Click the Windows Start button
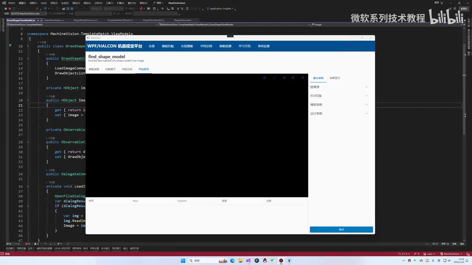The image size is (472, 265). click(x=183, y=261)
